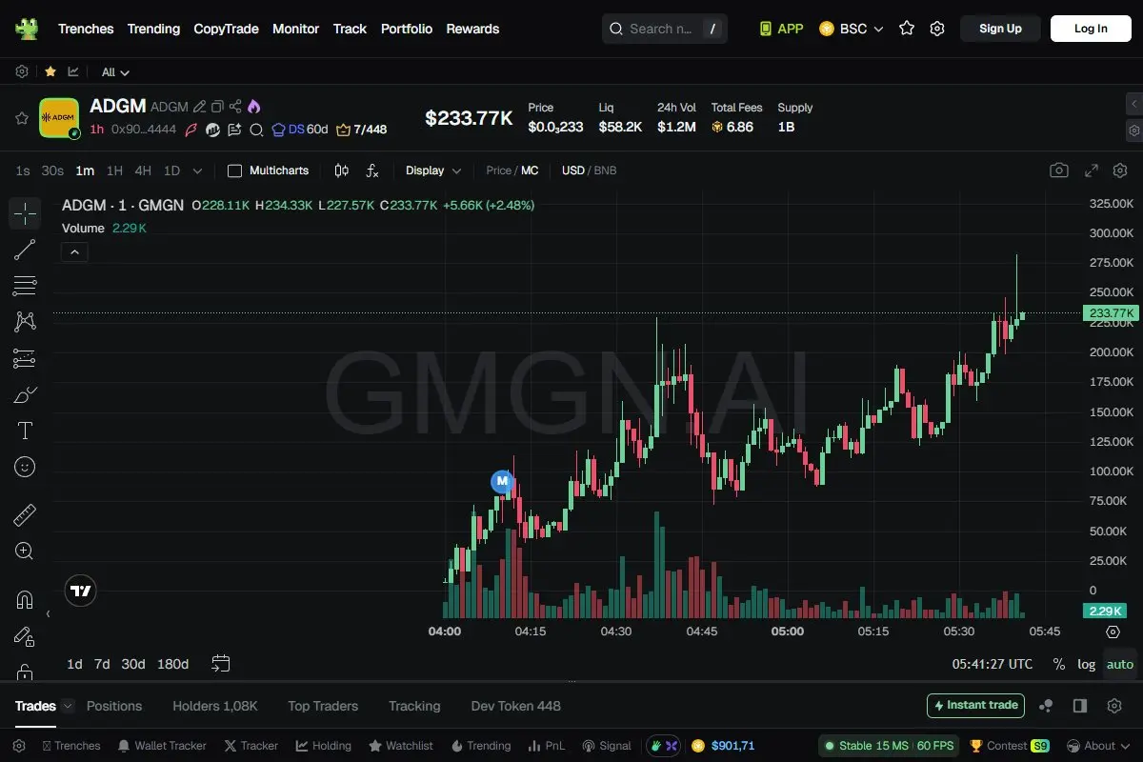Toggle auto scale on the chart

click(1120, 664)
